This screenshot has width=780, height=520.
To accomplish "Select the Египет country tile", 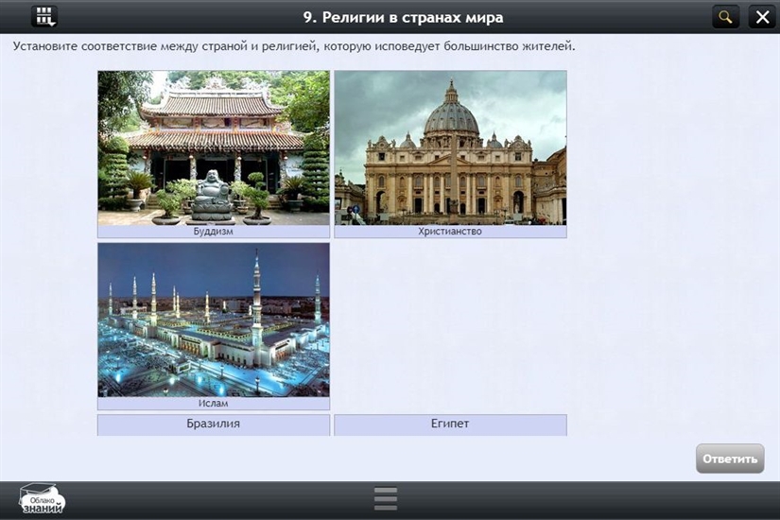I will coord(450,425).
